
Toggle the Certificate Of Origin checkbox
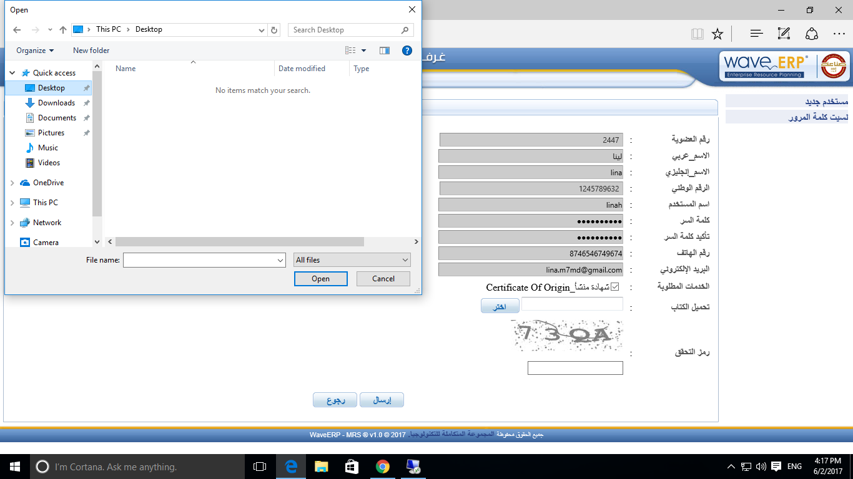[614, 287]
